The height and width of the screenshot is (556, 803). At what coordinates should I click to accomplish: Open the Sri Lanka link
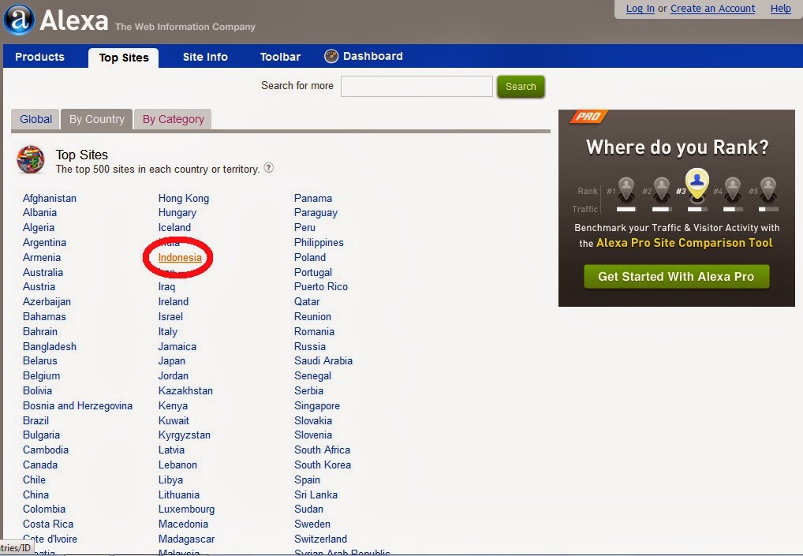coord(316,494)
